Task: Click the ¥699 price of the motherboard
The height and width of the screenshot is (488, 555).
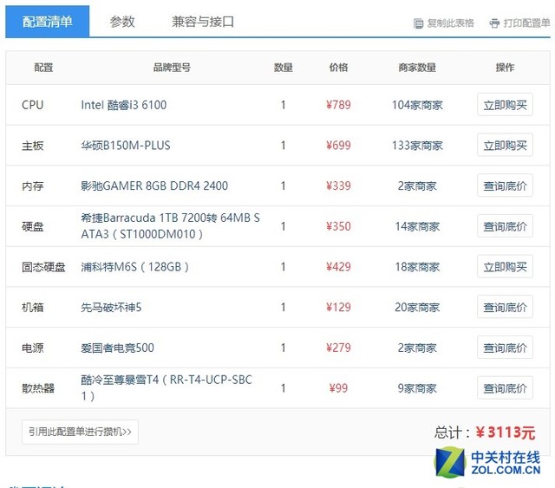Action: pyautogui.click(x=338, y=145)
